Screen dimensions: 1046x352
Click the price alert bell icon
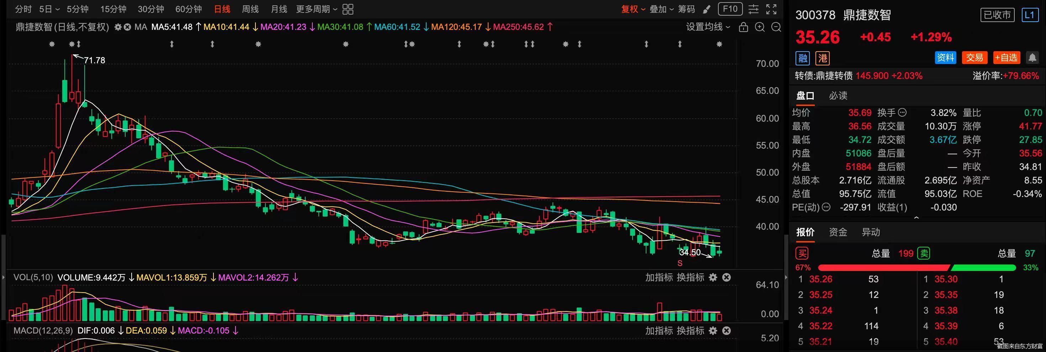click(1032, 58)
